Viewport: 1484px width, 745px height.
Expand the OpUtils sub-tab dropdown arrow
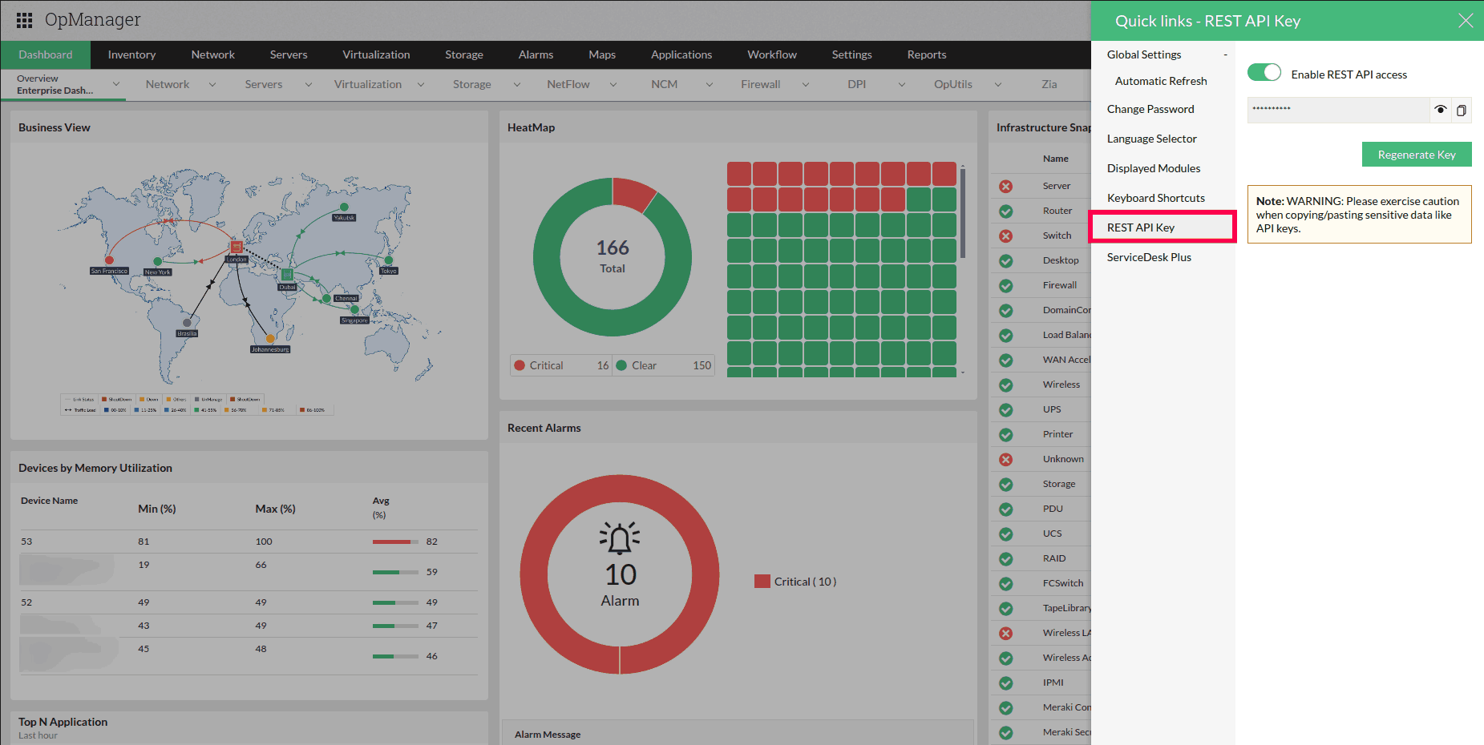998,84
